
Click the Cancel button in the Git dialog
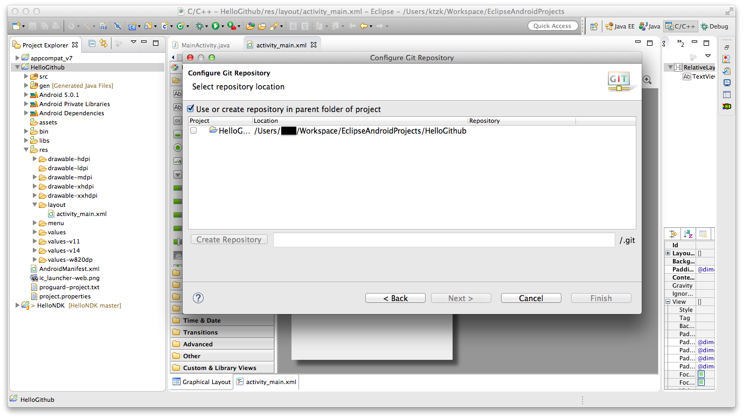tap(531, 298)
